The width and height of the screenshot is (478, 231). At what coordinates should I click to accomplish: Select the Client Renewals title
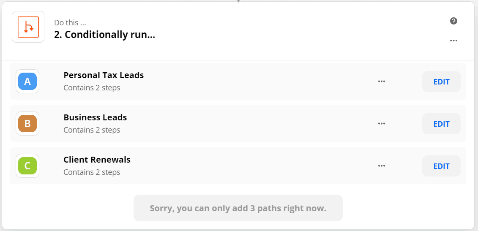[x=97, y=159]
